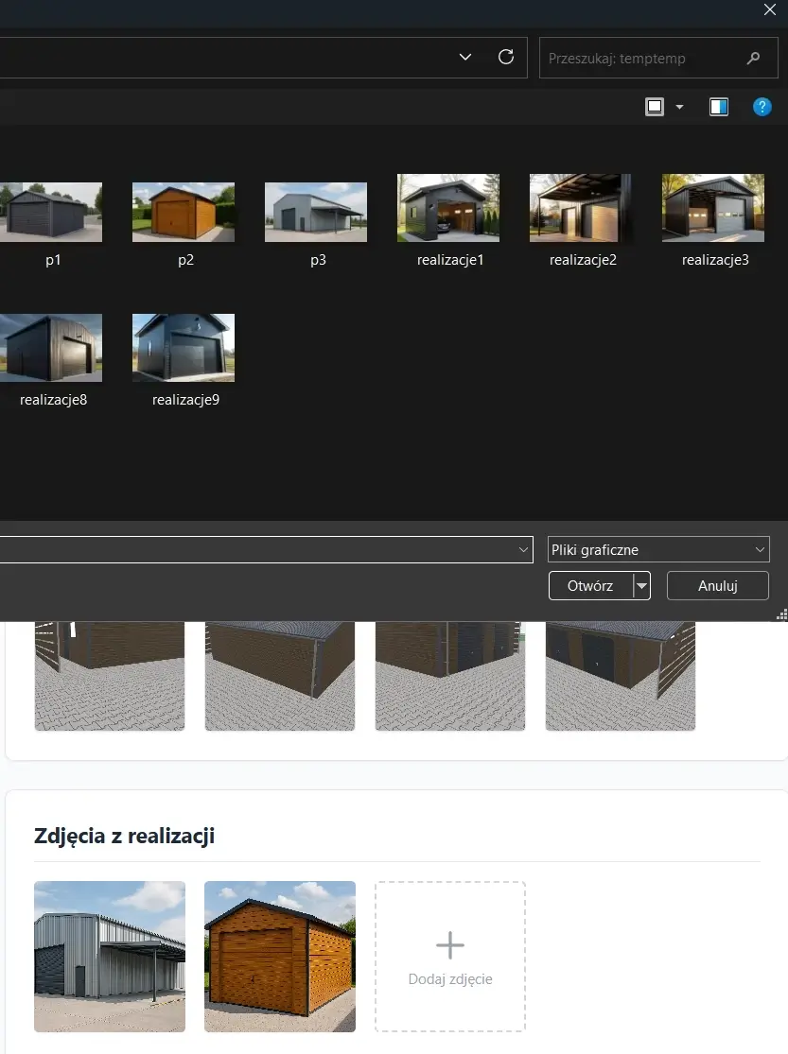Click the Anuluj button
Viewport: 788px width, 1054px height.
point(717,585)
